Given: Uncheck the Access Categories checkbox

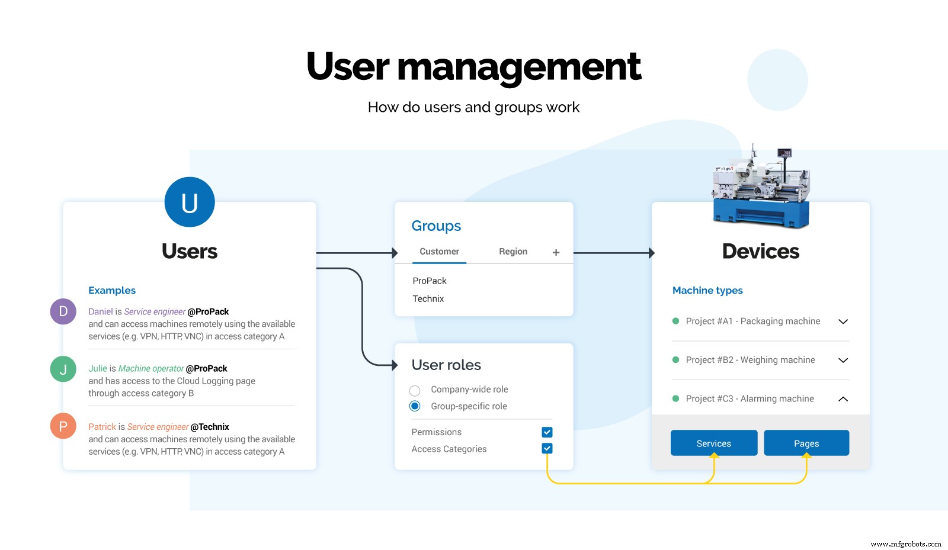Looking at the screenshot, I should pyautogui.click(x=546, y=448).
